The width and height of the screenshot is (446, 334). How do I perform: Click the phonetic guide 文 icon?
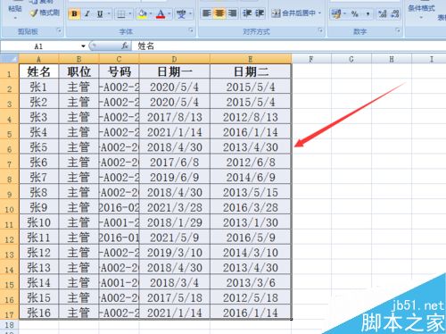(x=181, y=13)
